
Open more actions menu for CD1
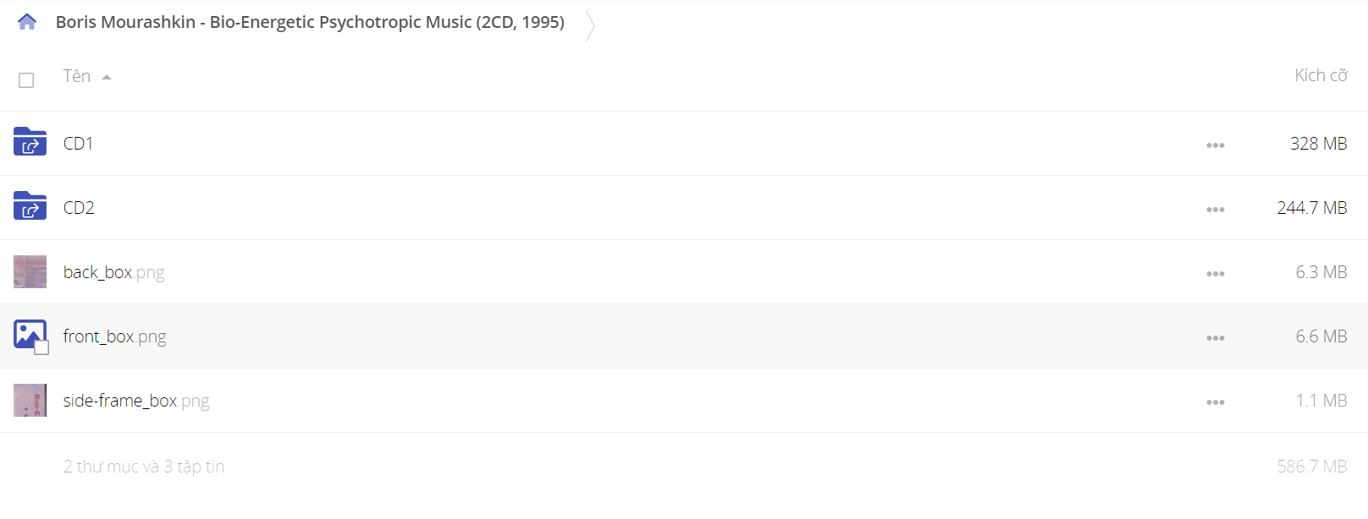[x=1216, y=145]
